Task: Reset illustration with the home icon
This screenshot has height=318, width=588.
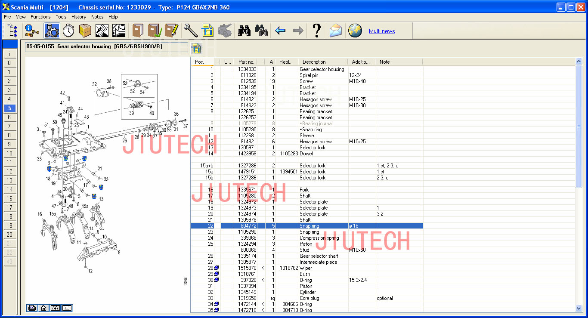Action: [43, 308]
